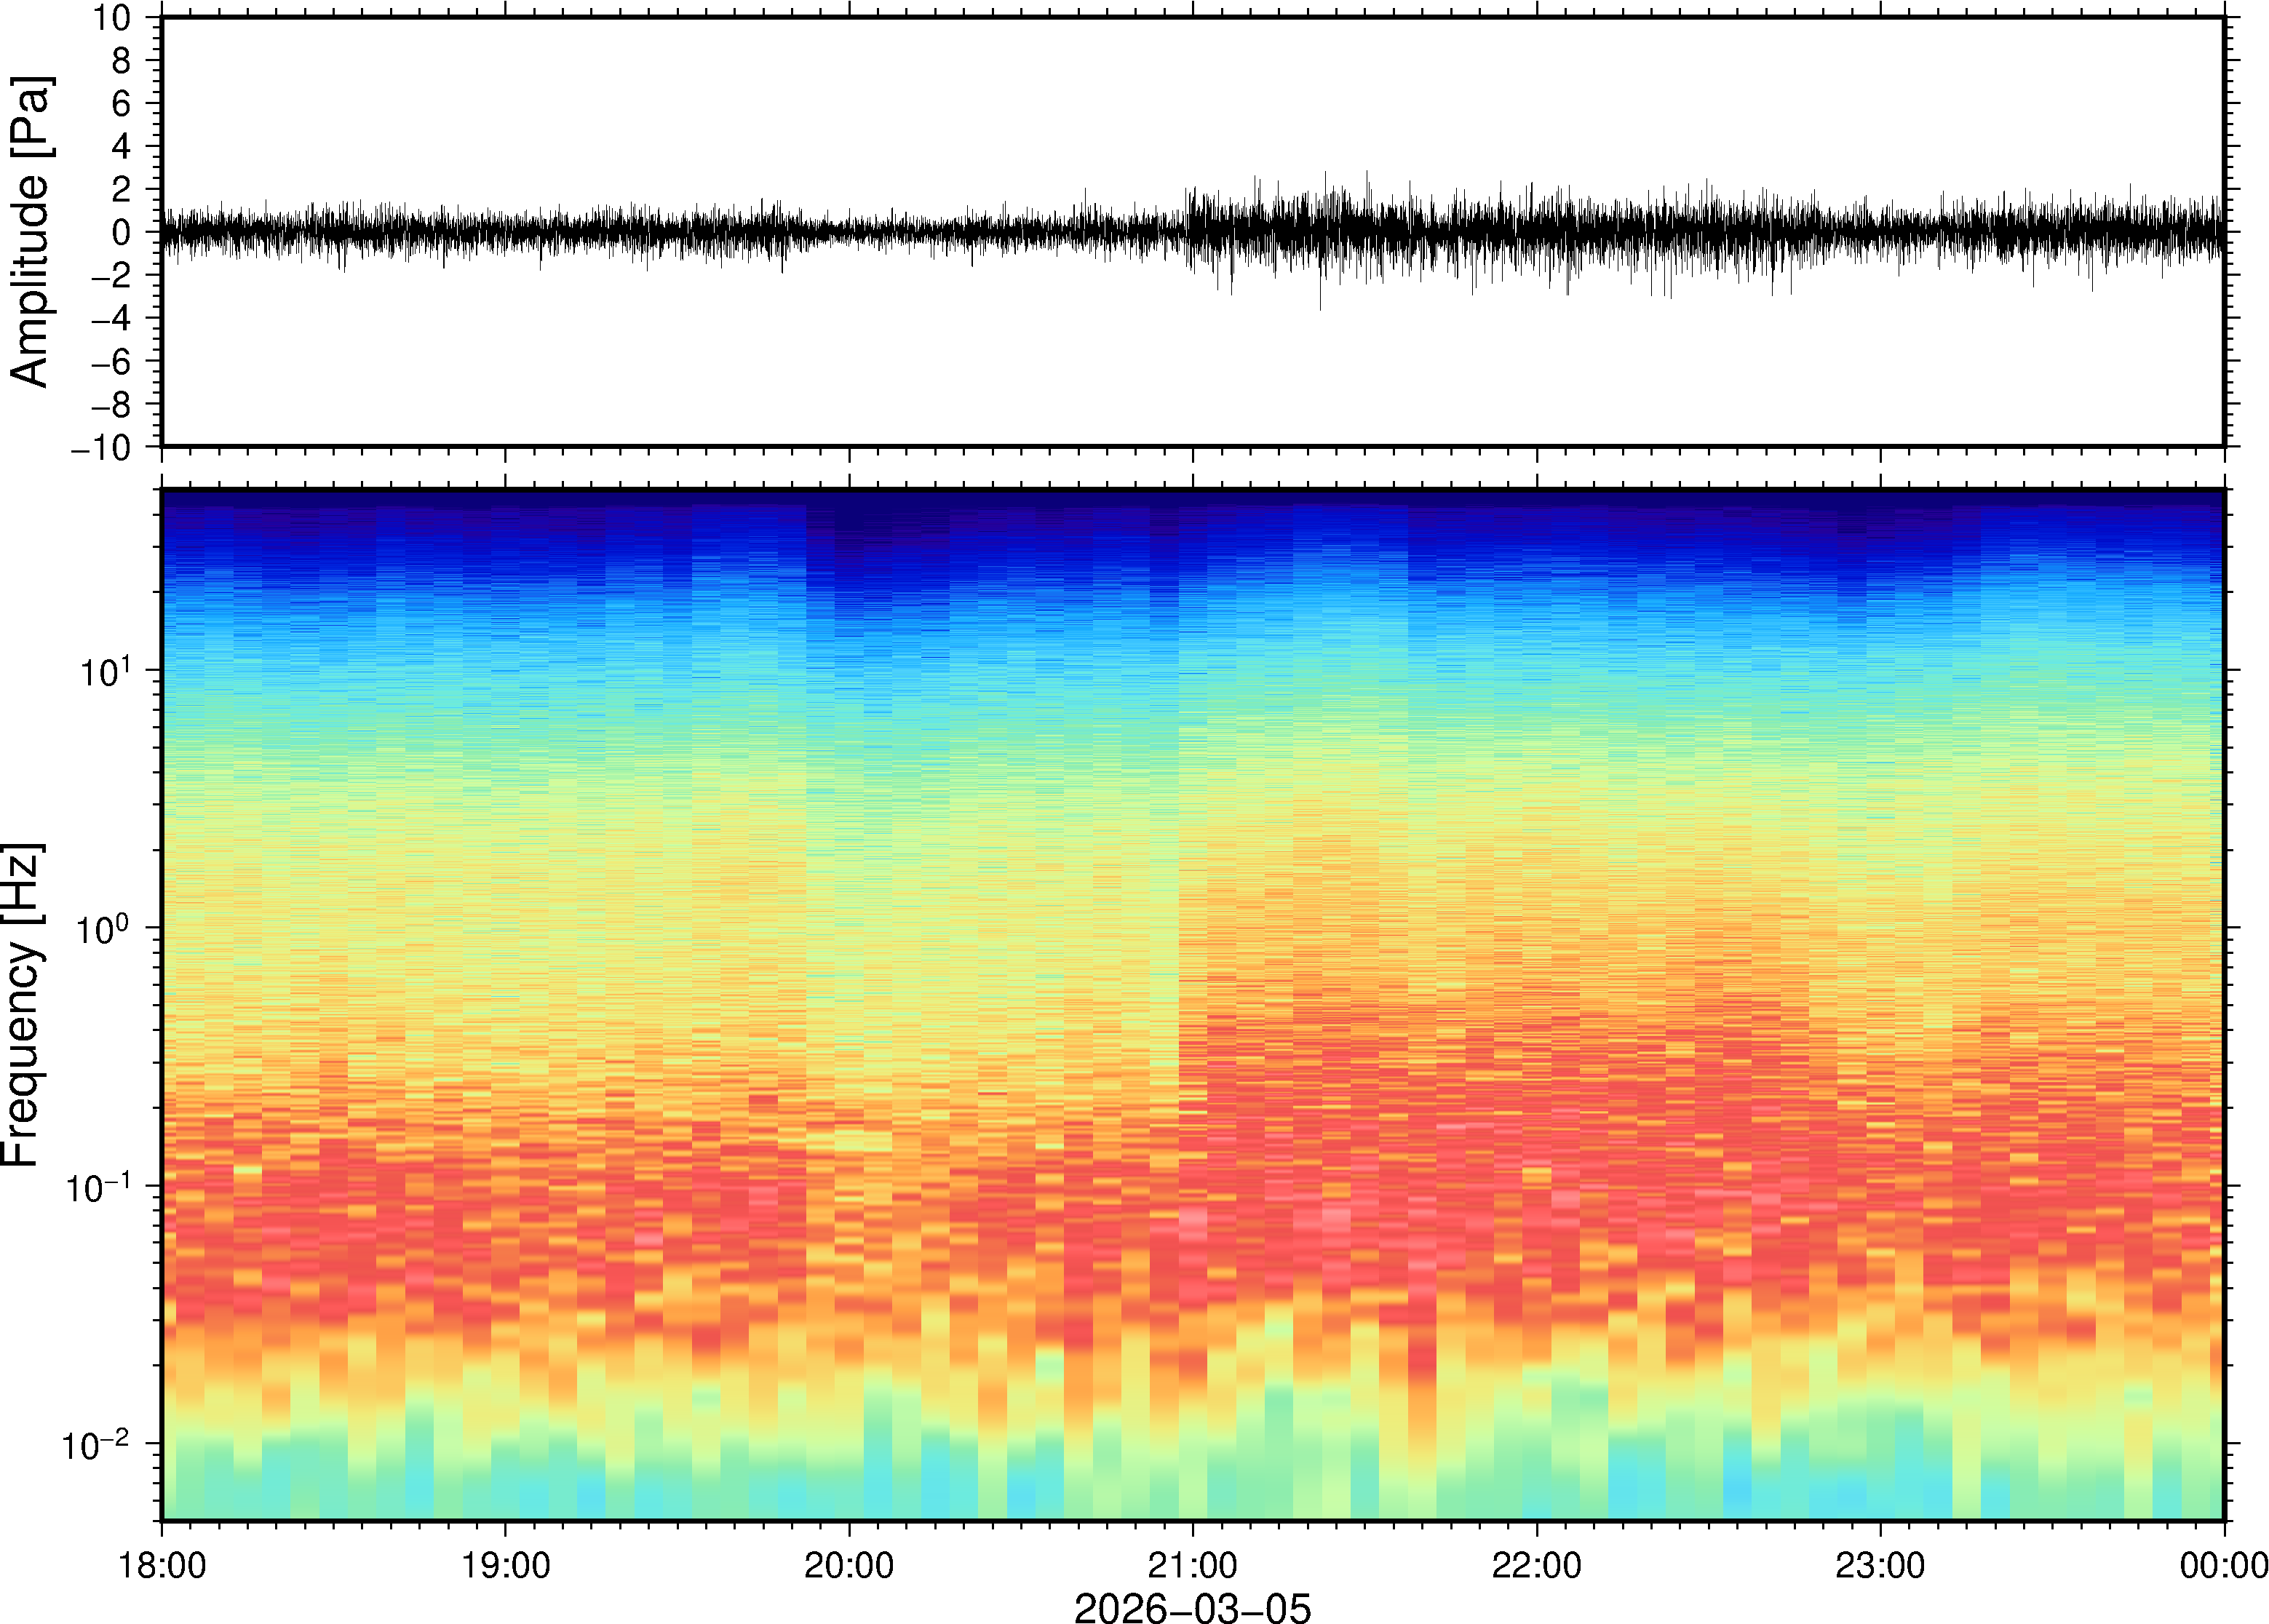The image size is (2269, 1624).
Task: Click the amplitude 10 tick label
Action: (112, 18)
